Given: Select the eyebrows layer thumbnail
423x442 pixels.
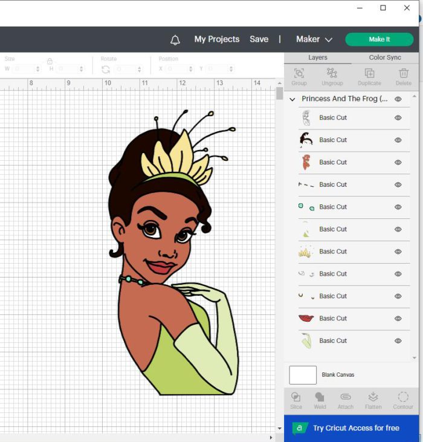Looking at the screenshot, I should click(x=306, y=185).
